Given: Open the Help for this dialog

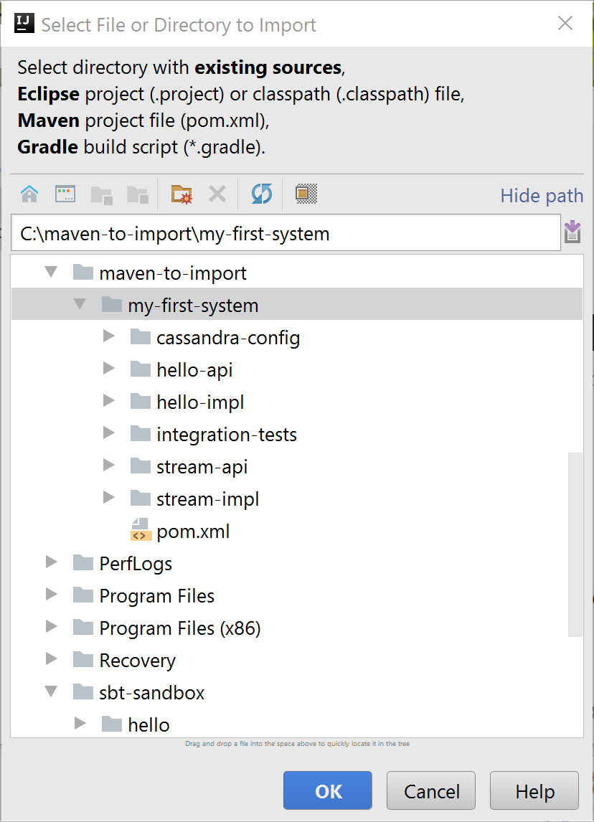Looking at the screenshot, I should click(x=534, y=790).
